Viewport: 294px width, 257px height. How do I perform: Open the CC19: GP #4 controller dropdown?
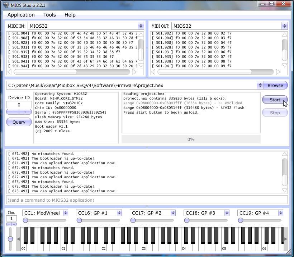click(281, 213)
